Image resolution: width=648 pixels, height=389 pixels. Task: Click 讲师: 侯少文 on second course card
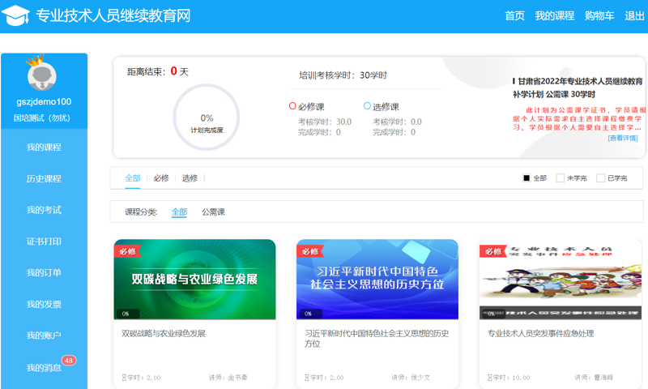tap(411, 378)
